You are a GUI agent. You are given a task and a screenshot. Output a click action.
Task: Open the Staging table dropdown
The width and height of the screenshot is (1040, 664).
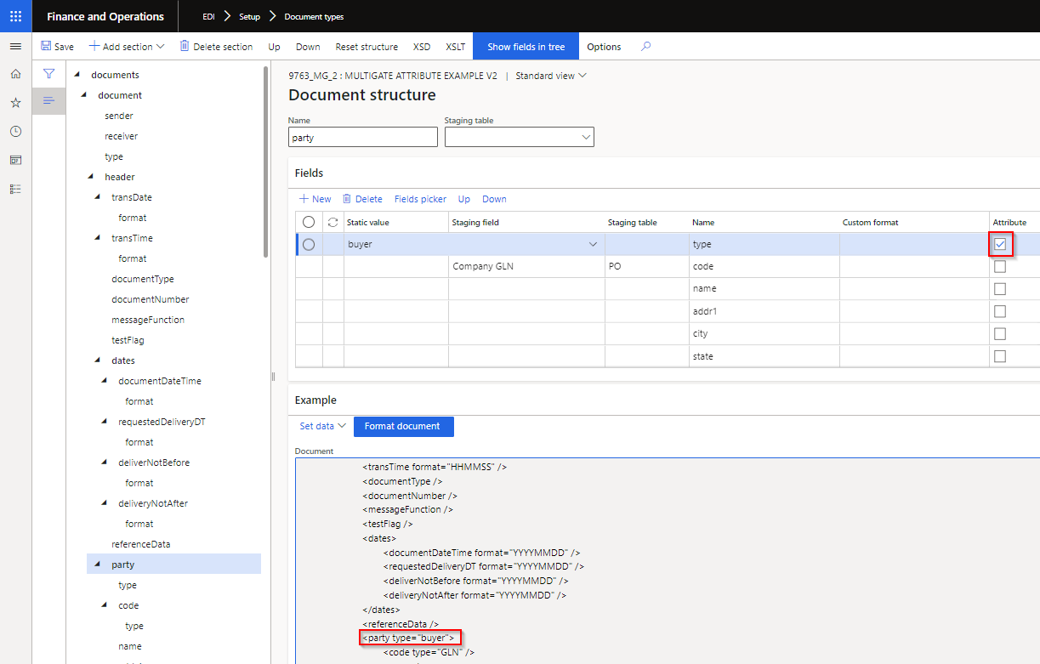[586, 136]
